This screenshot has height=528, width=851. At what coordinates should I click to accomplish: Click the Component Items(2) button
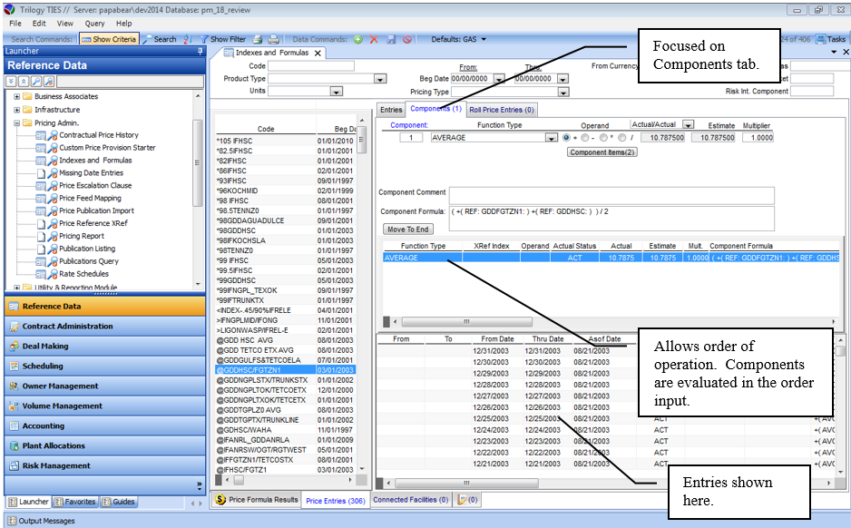pyautogui.click(x=602, y=152)
